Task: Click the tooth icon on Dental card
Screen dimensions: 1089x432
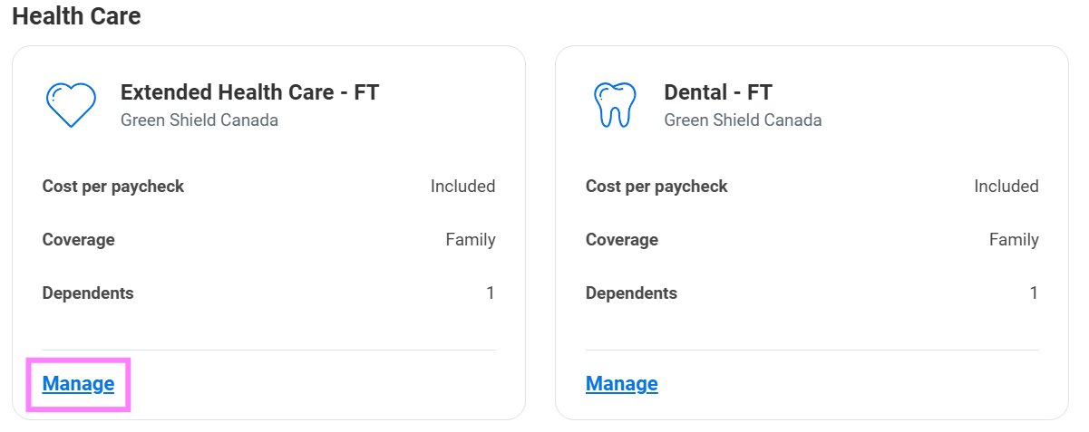Action: click(613, 104)
